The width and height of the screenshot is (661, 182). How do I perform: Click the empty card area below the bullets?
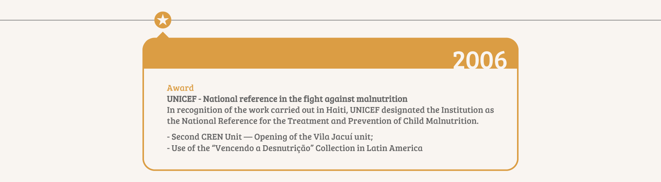pyautogui.click(x=330, y=162)
